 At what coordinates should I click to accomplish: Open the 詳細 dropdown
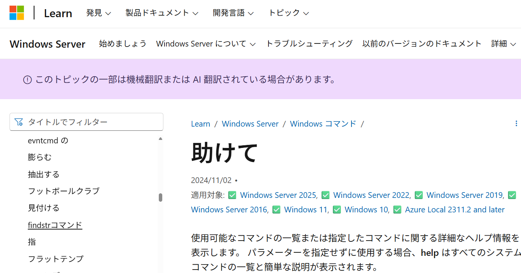click(503, 44)
